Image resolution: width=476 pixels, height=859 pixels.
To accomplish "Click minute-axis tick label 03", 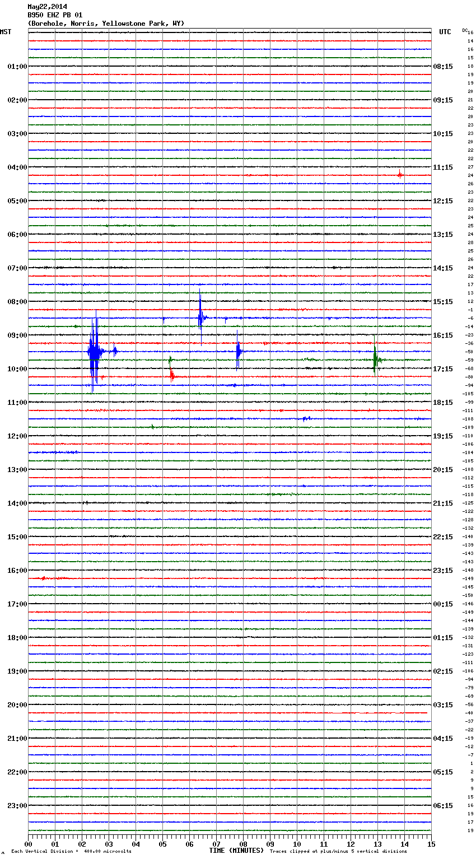I will [109, 843].
